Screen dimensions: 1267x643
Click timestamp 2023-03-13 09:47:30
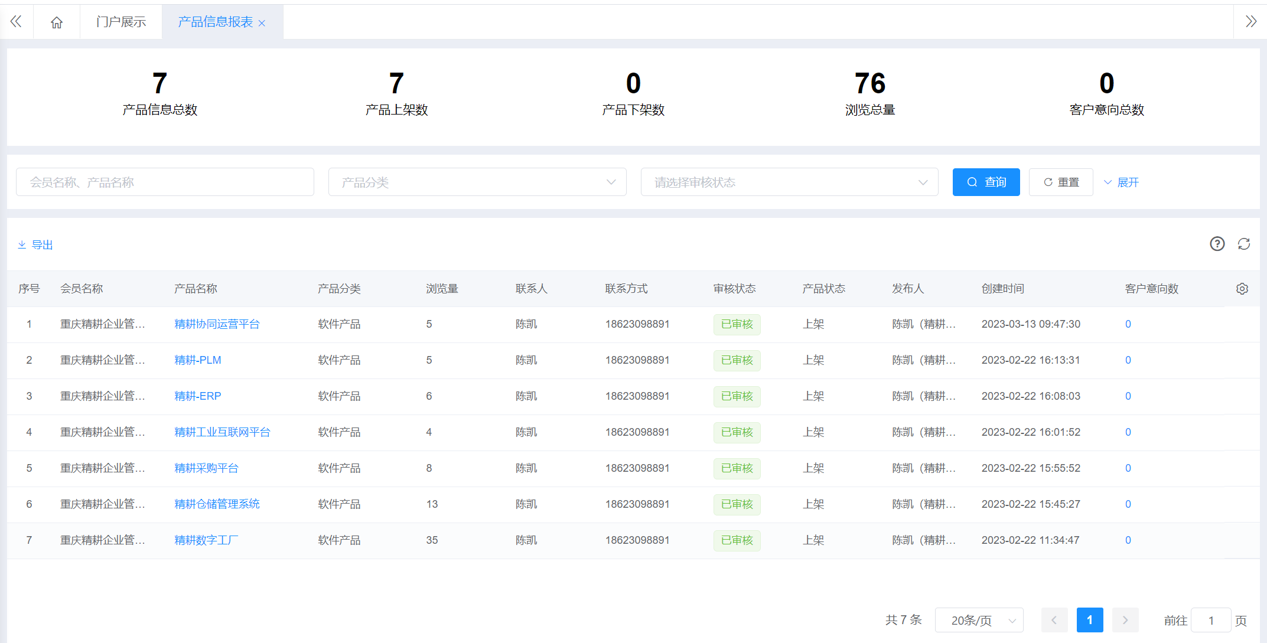[1031, 324]
